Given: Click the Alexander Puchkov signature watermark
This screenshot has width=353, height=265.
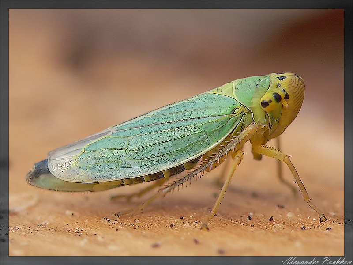Looking at the screenshot, I should tap(316, 260).
